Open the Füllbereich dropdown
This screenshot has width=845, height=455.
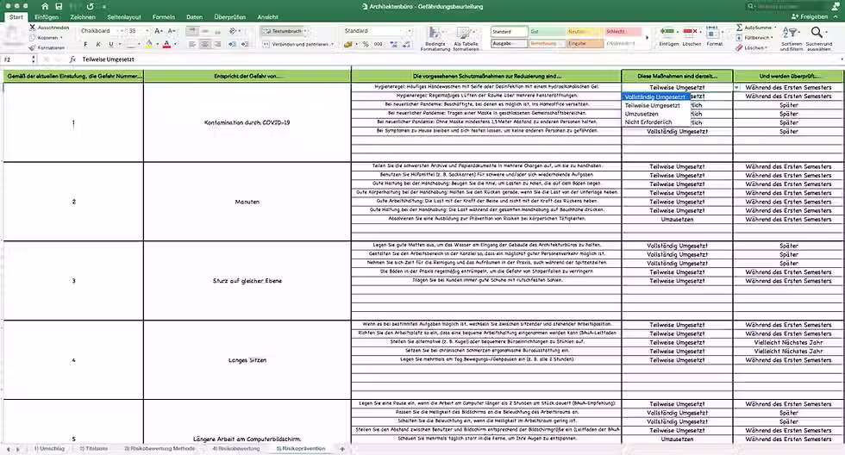point(755,38)
